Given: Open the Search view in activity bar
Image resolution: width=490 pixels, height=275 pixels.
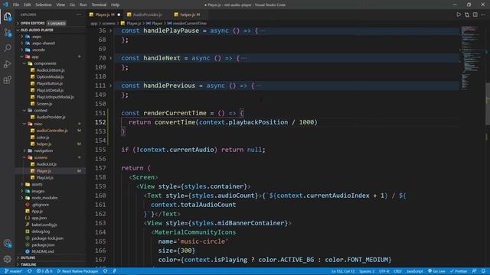Looking at the screenshot, I should (7, 48).
